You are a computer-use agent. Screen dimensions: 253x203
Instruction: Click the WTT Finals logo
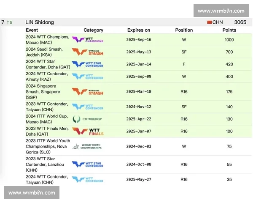pyautogui.click(x=87, y=131)
